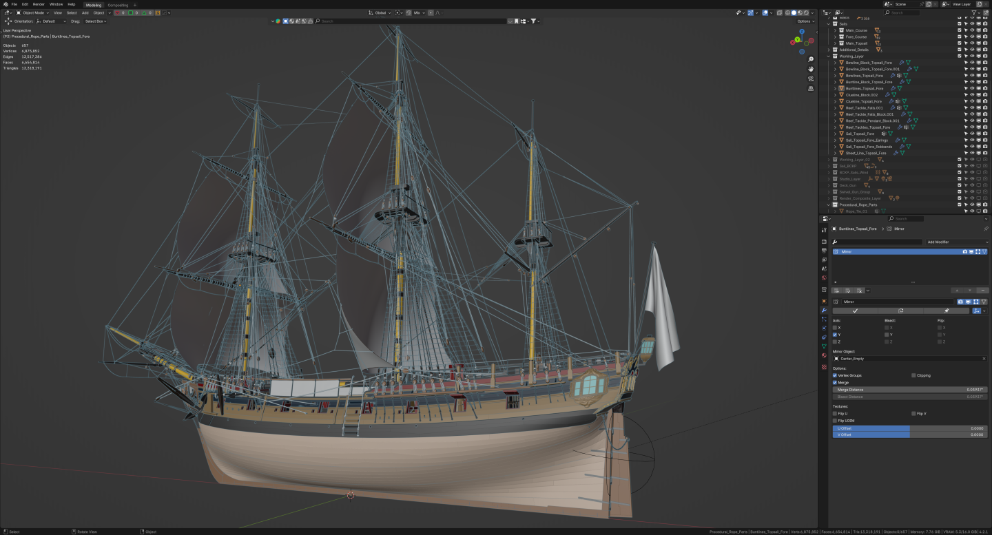992x535 pixels.
Task: Open the Modifiers wrench properties tab
Action: (x=824, y=311)
